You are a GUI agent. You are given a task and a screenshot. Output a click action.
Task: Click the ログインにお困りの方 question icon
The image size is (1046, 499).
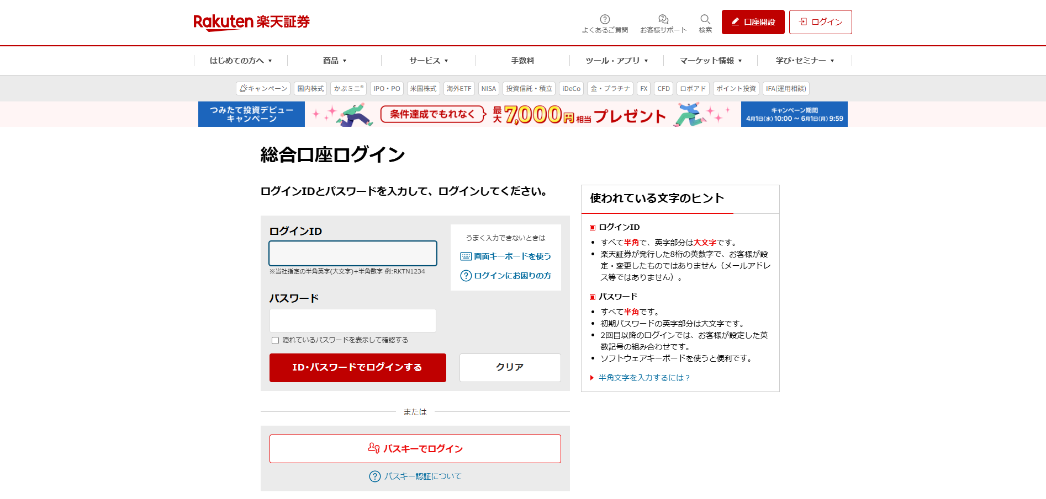466,276
